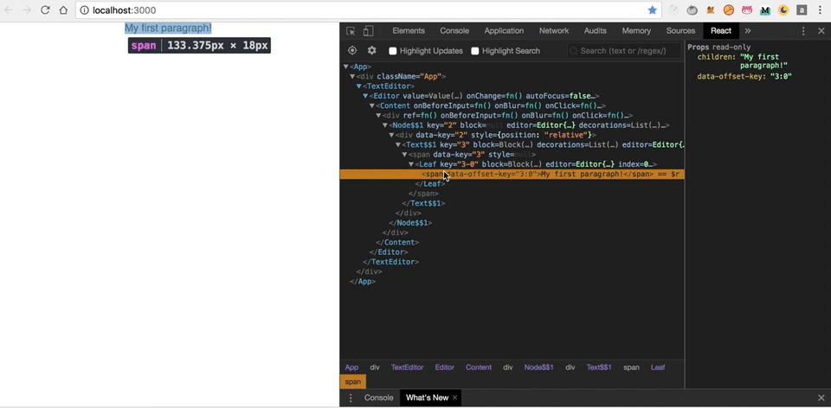Toggle the device toolbar icon

tap(368, 31)
